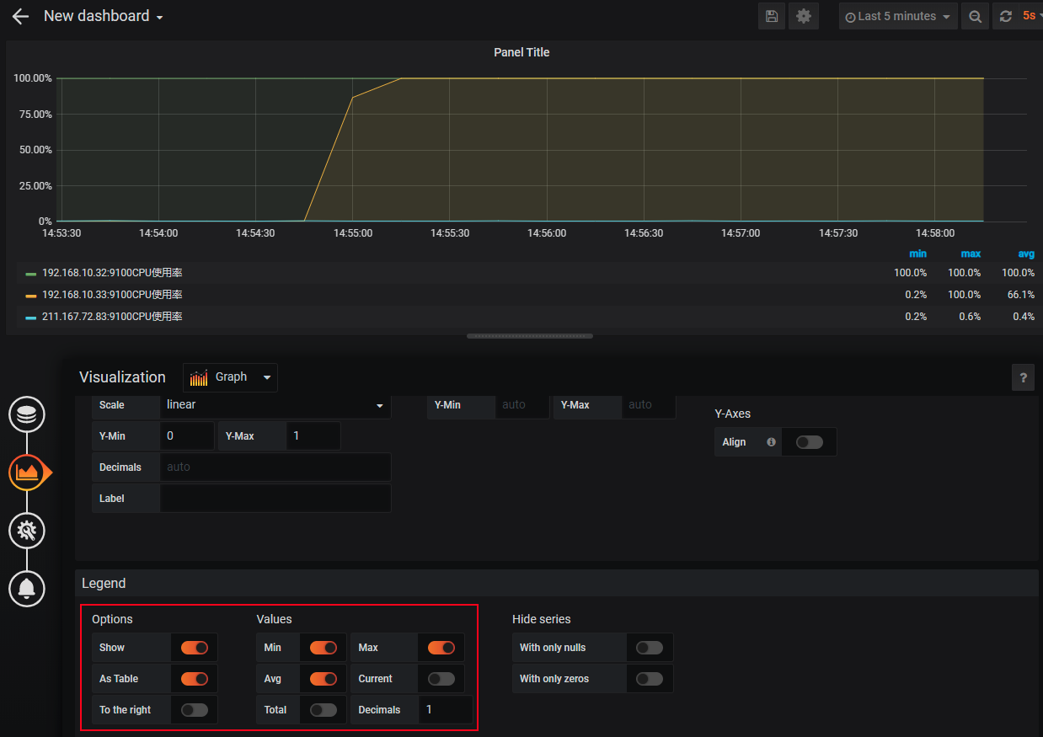Open the 5s refresh interval dropdown
This screenshot has width=1043, height=737.
pos(1031,16)
